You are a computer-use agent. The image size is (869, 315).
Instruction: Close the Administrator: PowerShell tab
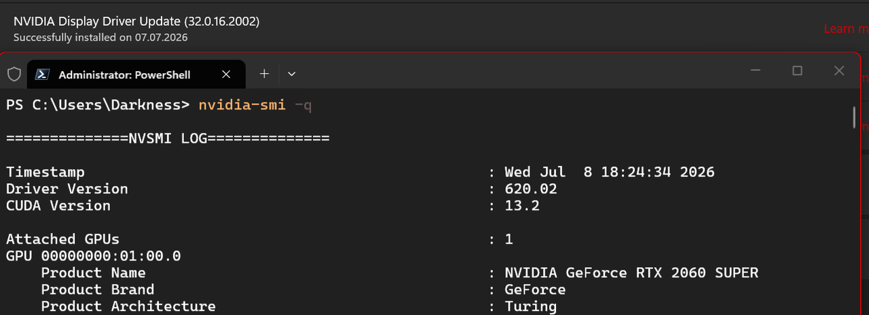click(x=227, y=74)
